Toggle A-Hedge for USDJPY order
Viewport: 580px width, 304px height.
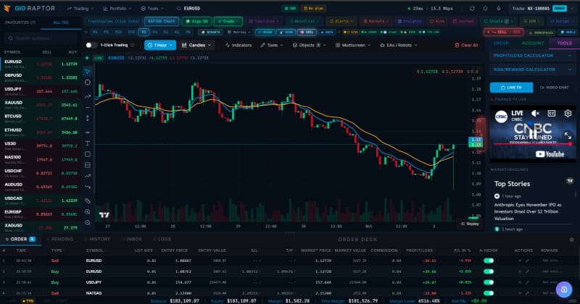(x=489, y=282)
